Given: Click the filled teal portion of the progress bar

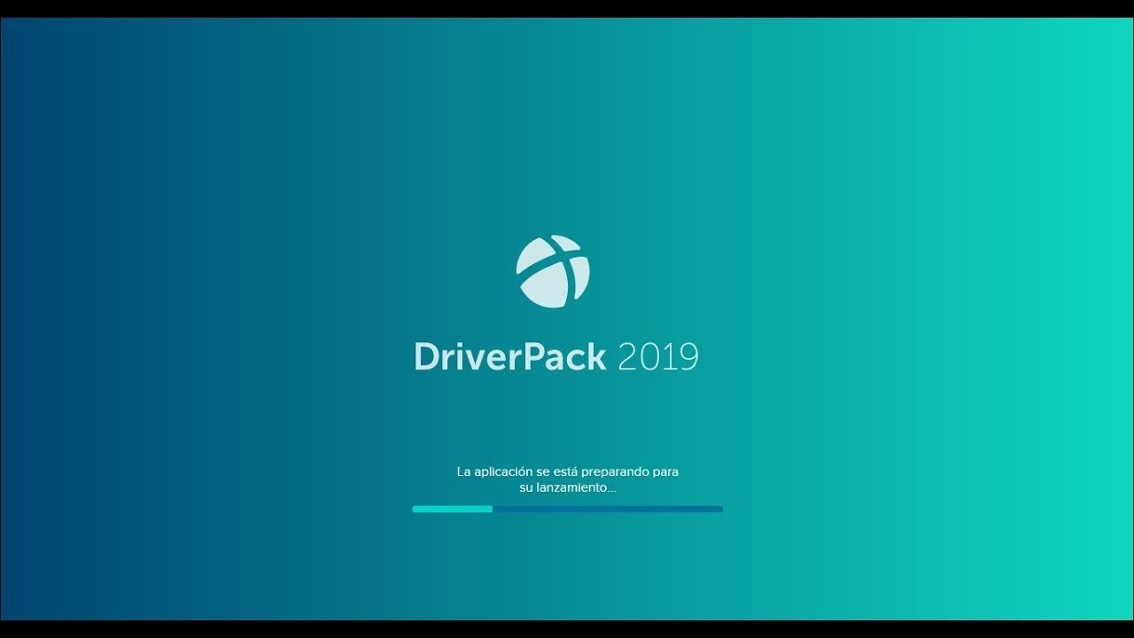Looking at the screenshot, I should [x=452, y=509].
